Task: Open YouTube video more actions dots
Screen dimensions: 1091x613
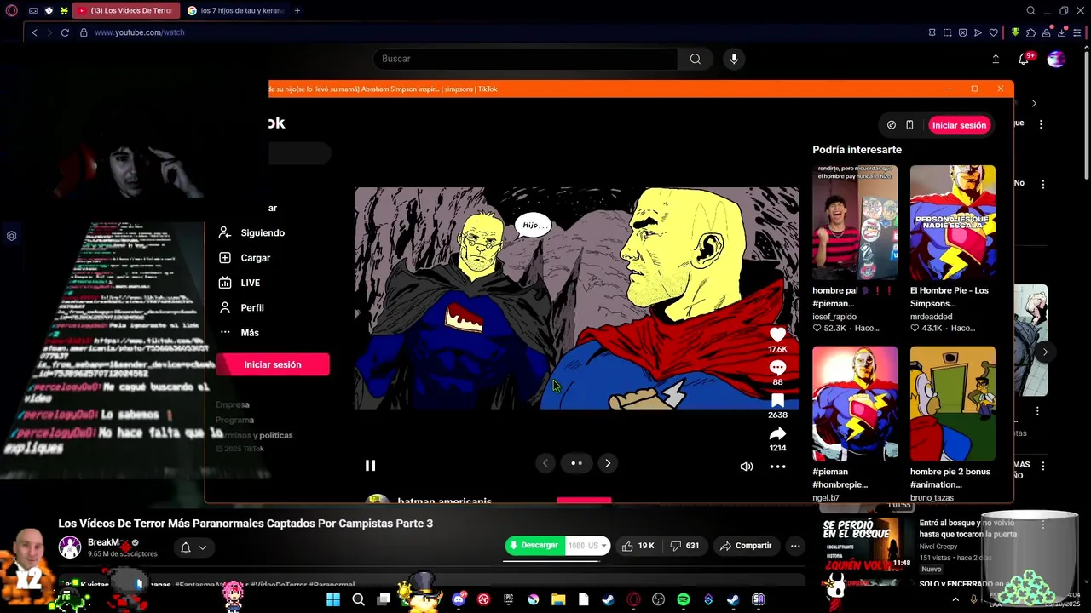Action: [x=795, y=546]
